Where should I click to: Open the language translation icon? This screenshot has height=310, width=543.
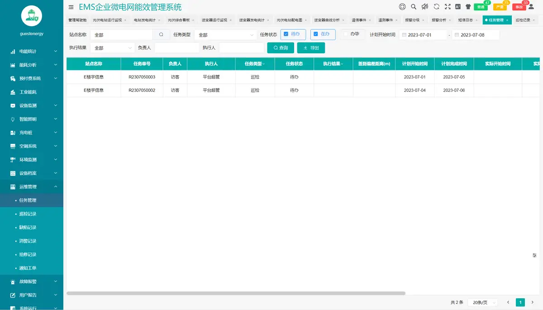(458, 6)
